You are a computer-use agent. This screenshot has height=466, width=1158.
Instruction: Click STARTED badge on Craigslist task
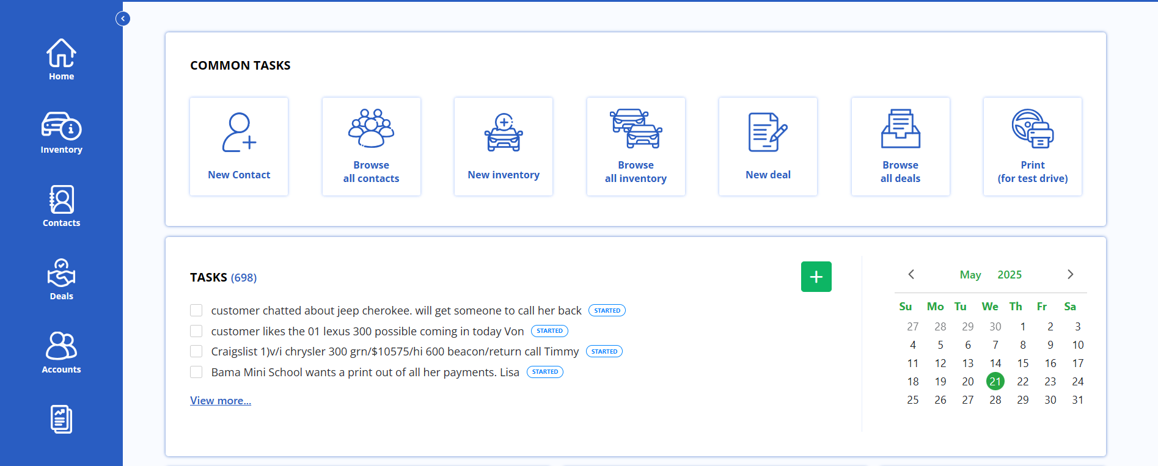[x=604, y=351]
